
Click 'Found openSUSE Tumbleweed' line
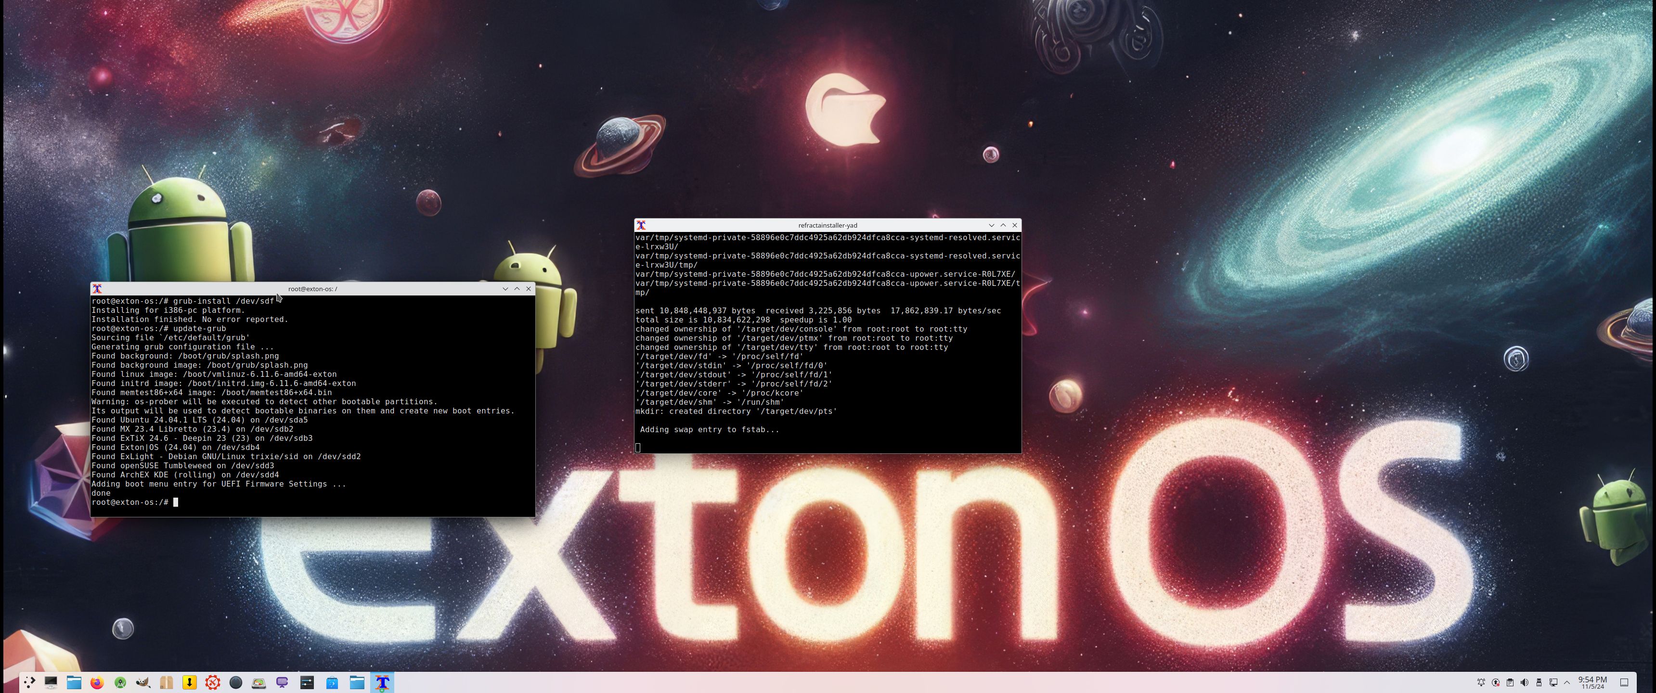tap(182, 465)
